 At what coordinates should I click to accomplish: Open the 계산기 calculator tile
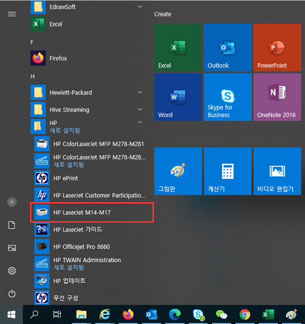click(228, 171)
